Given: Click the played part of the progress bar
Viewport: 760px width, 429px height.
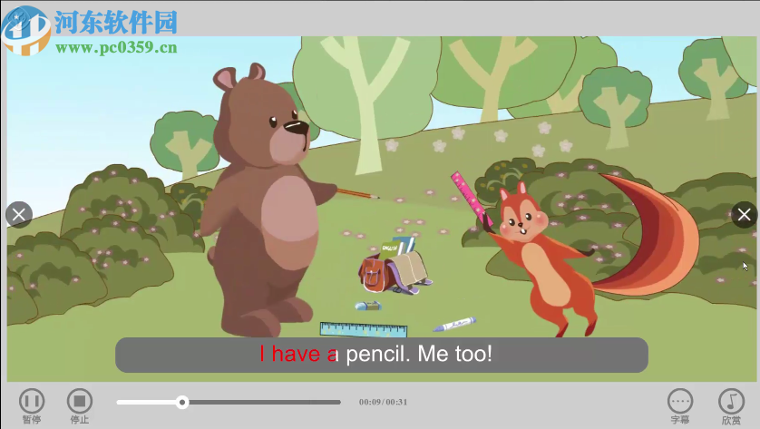Looking at the screenshot, I should 146,403.
